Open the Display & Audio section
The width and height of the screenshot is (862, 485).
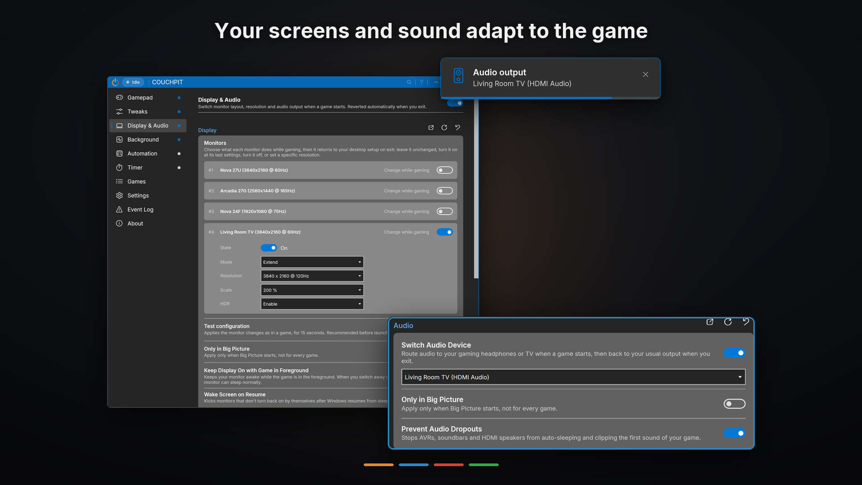[x=148, y=126]
